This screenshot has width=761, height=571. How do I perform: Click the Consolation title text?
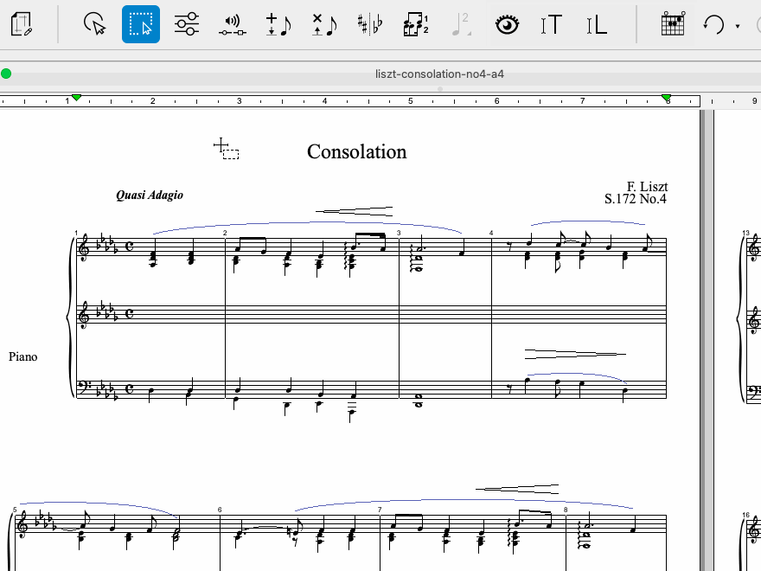tap(356, 152)
